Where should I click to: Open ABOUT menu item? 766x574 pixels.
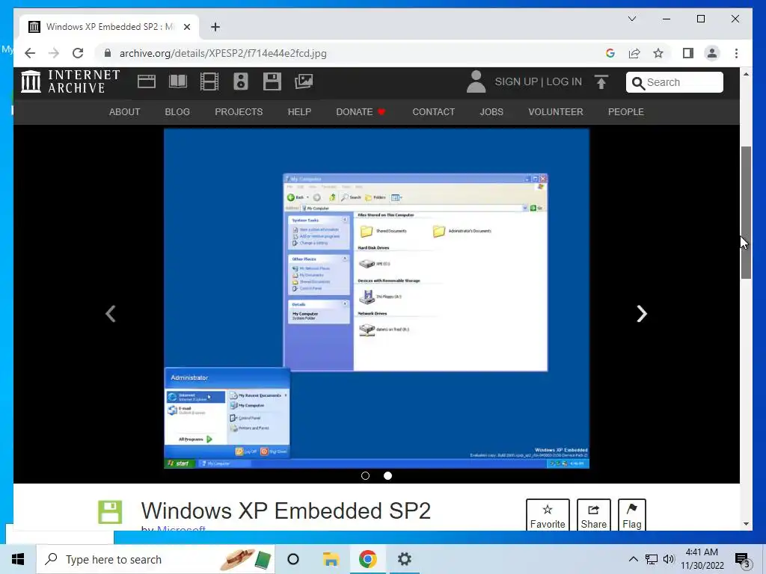(x=125, y=112)
